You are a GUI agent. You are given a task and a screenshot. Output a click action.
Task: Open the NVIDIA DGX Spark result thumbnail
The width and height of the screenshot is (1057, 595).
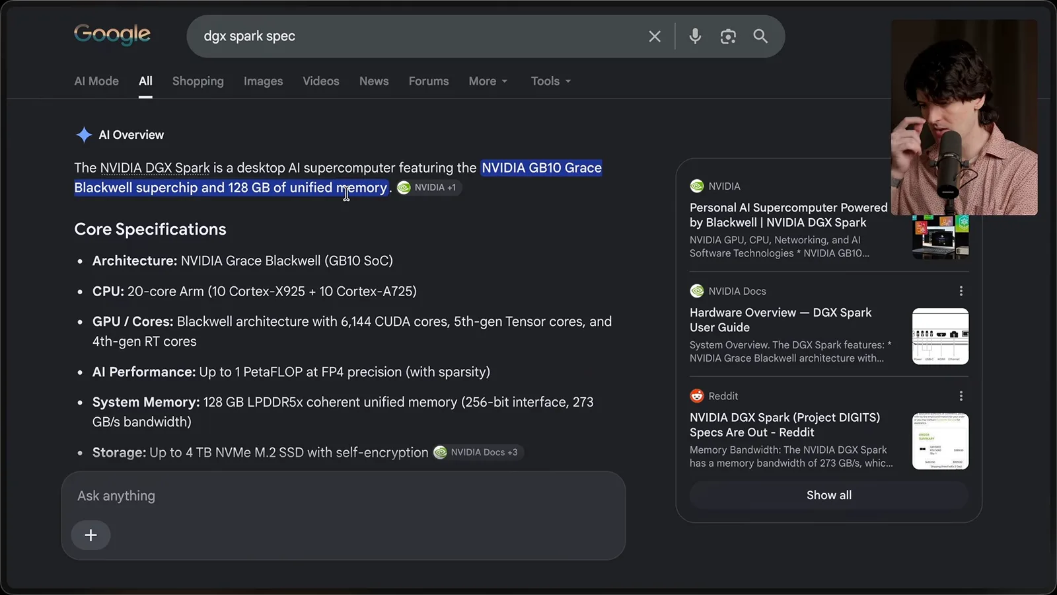click(940, 237)
